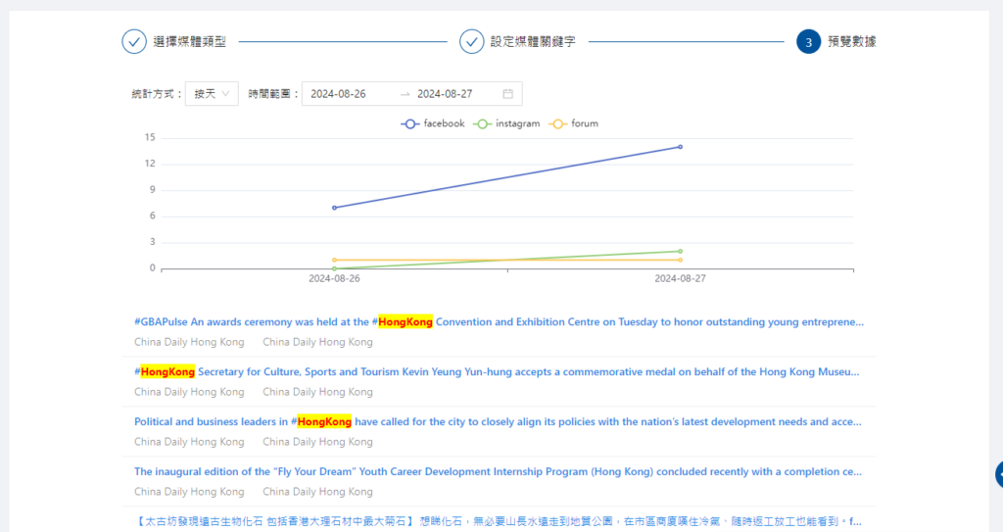1003x532 pixels.
Task: Click the end date field 2024-08-27
Action: point(445,93)
